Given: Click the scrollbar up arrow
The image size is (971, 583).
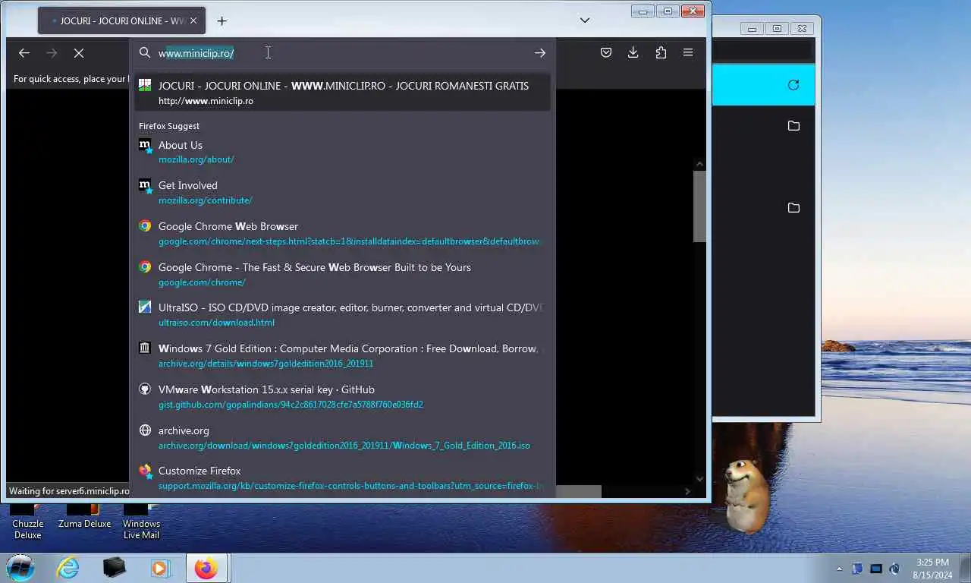Looking at the screenshot, I should tap(699, 164).
